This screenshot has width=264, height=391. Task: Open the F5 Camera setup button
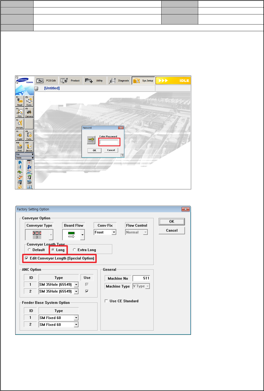point(29,112)
